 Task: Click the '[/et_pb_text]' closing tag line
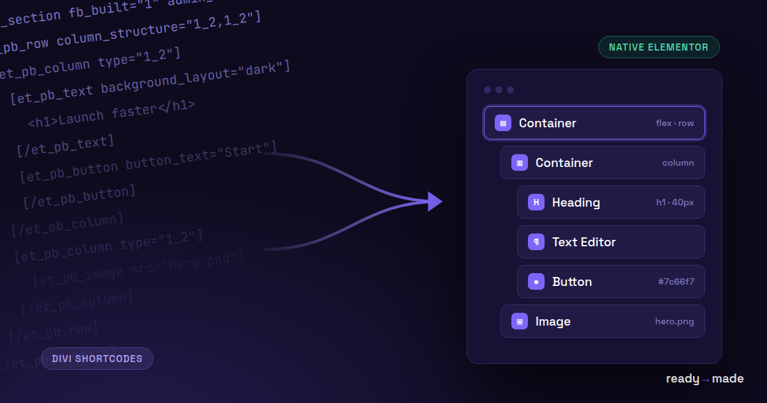[x=66, y=146]
